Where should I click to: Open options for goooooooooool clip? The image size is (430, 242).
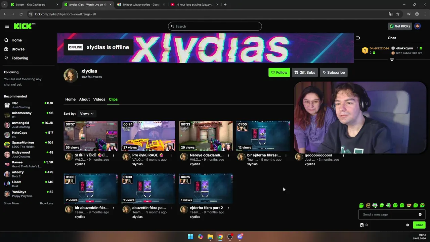click(343, 155)
